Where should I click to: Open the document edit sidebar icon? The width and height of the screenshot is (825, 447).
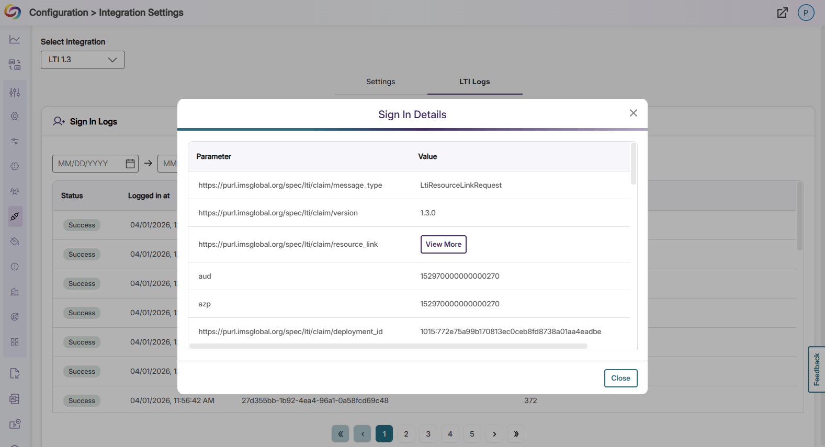coord(15,373)
